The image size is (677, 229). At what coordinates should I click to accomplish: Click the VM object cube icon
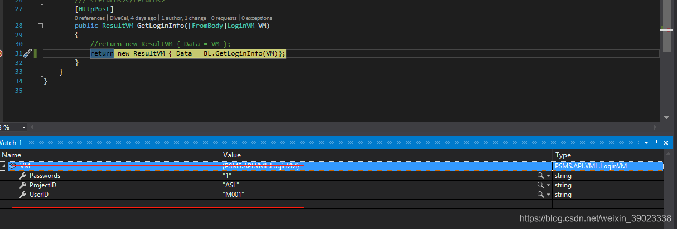[12, 166]
